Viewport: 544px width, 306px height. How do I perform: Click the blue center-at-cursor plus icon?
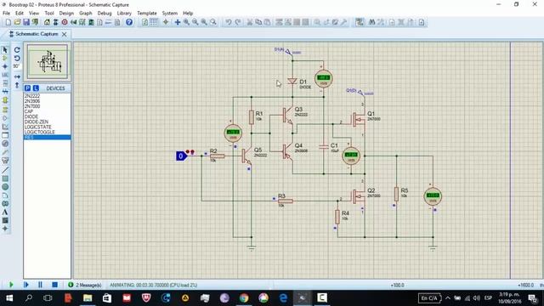(178, 22)
